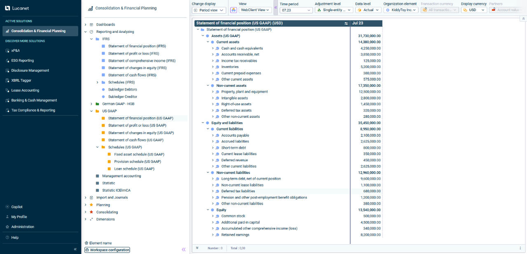
Task: Collapse the left navigation sidebar
Action: [x=75, y=249]
